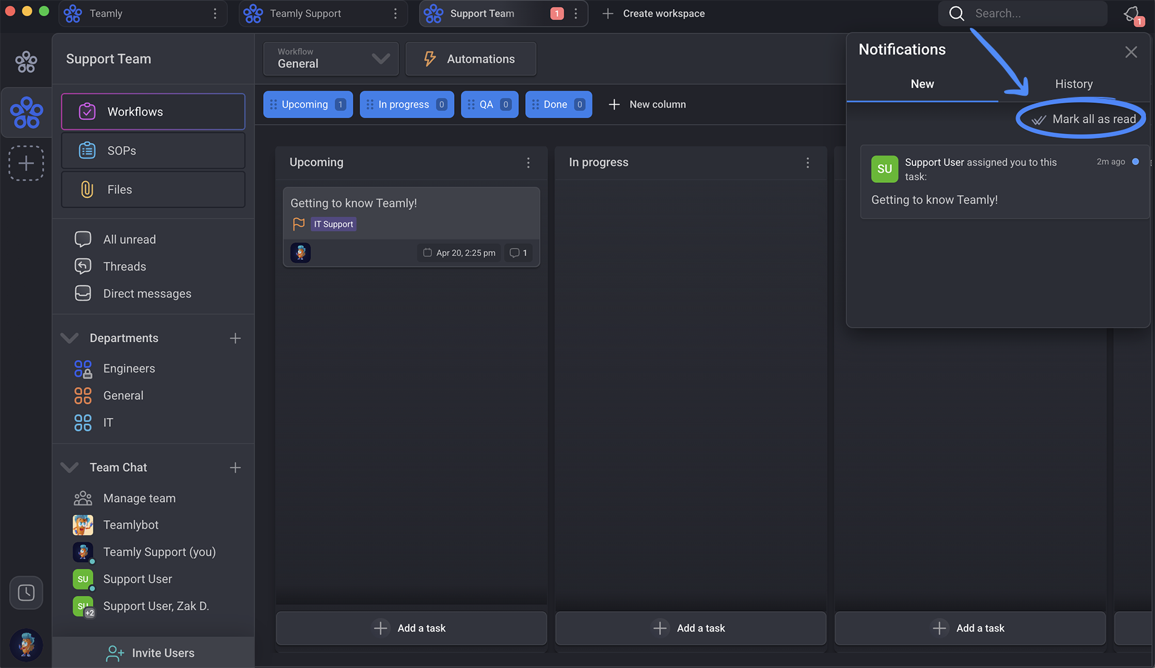This screenshot has width=1155, height=668.
Task: Open In progress column options menu
Action: point(808,162)
